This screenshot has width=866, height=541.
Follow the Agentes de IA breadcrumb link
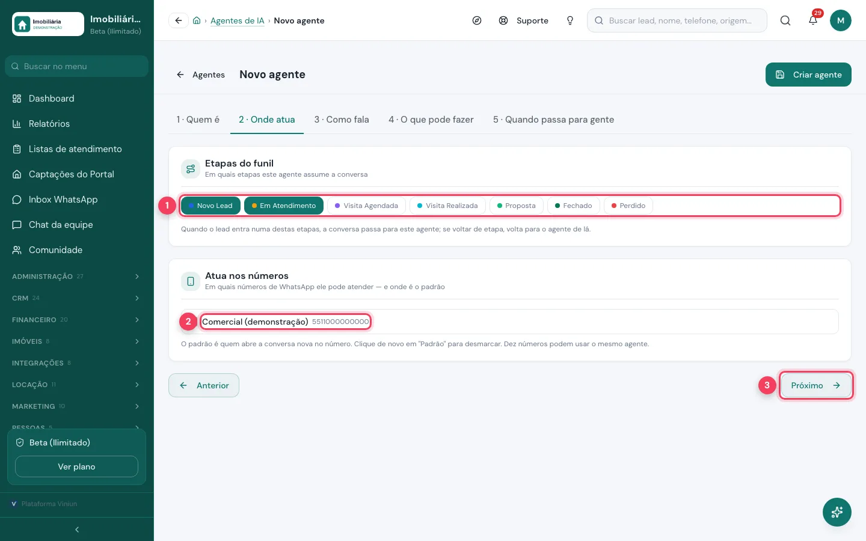[x=238, y=20]
